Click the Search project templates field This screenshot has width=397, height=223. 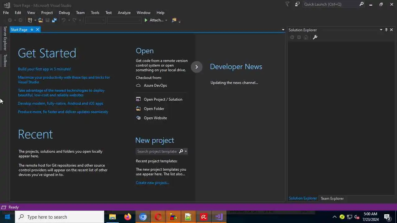point(157,151)
